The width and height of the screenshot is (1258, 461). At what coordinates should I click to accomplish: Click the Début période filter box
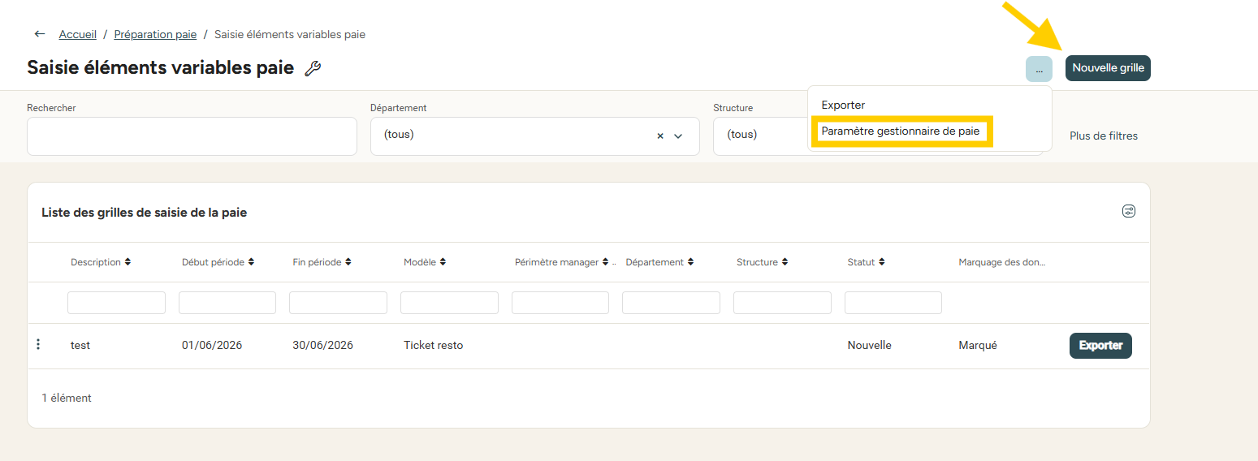(x=227, y=303)
